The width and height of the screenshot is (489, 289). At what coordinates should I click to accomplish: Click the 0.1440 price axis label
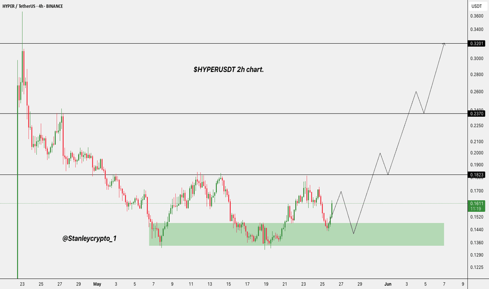(476, 230)
